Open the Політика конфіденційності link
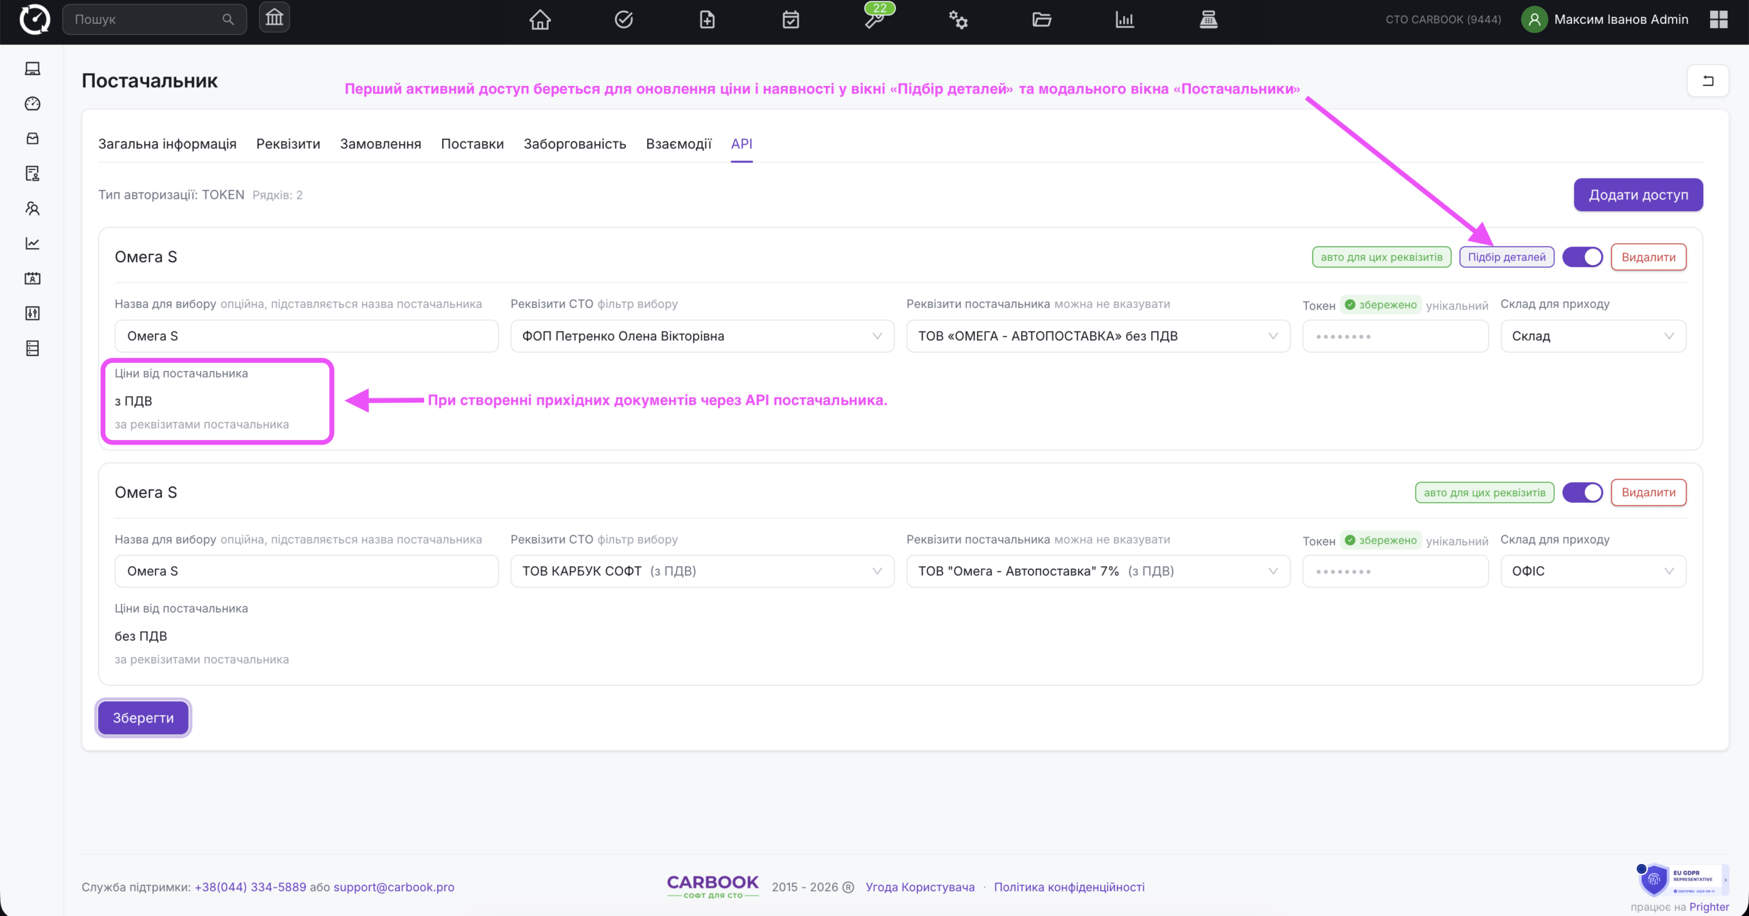Screen dimensions: 1749x916 tap(1069, 887)
